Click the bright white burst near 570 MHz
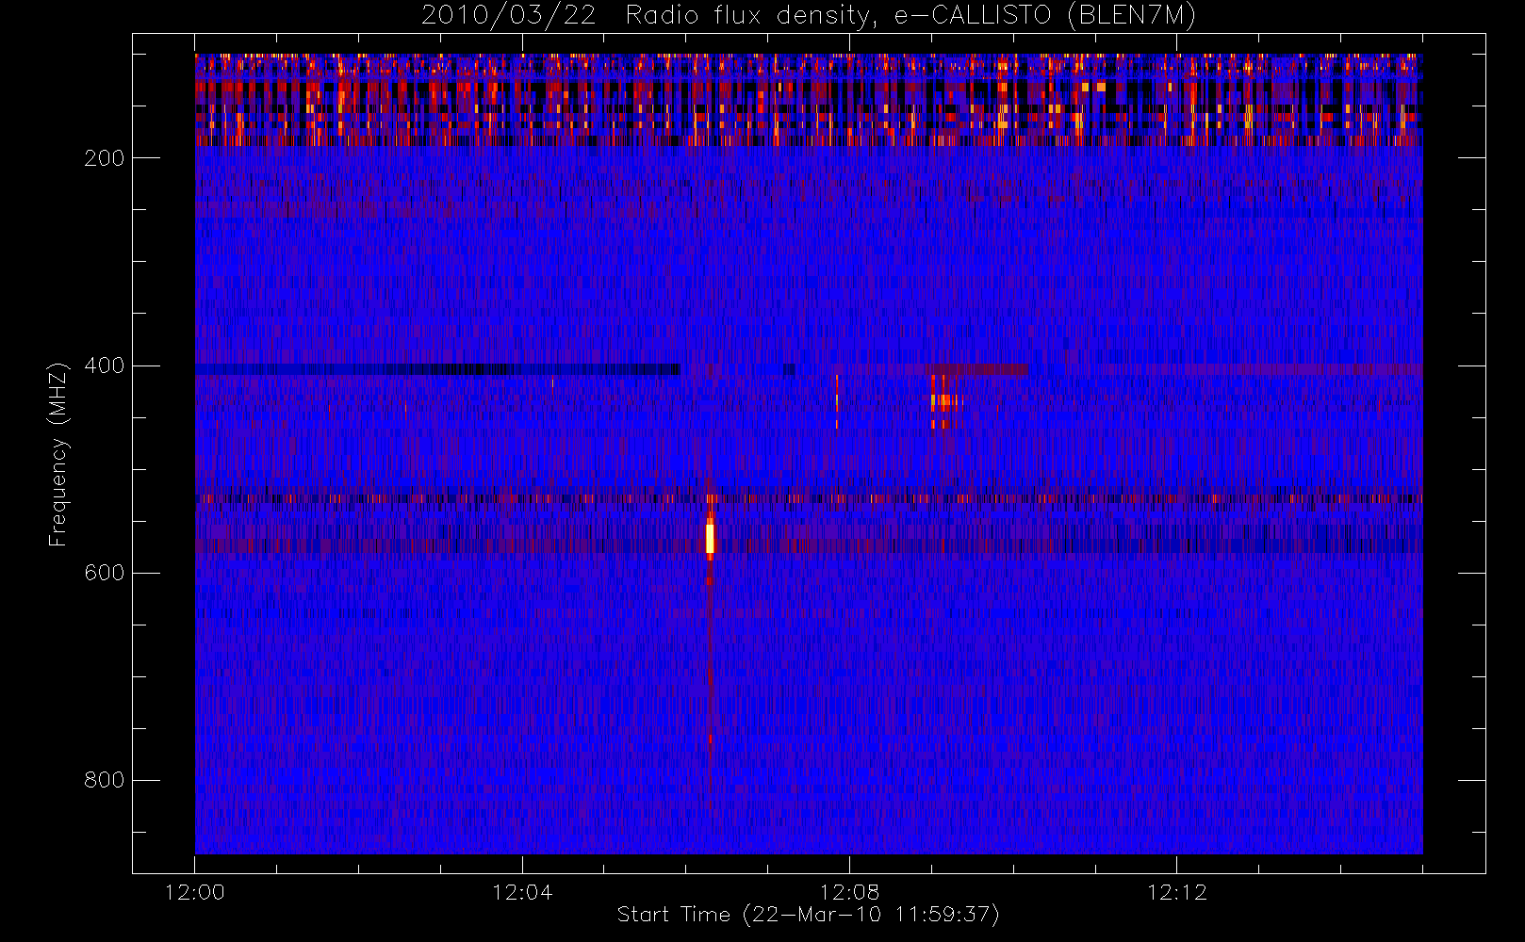 [710, 538]
